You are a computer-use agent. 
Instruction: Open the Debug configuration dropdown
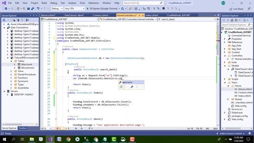point(57,9)
